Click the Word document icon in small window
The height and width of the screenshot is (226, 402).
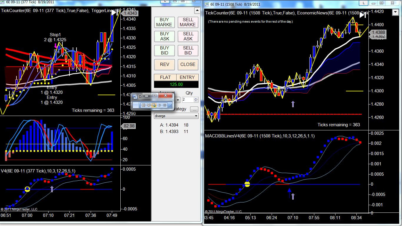[x=135, y=96]
